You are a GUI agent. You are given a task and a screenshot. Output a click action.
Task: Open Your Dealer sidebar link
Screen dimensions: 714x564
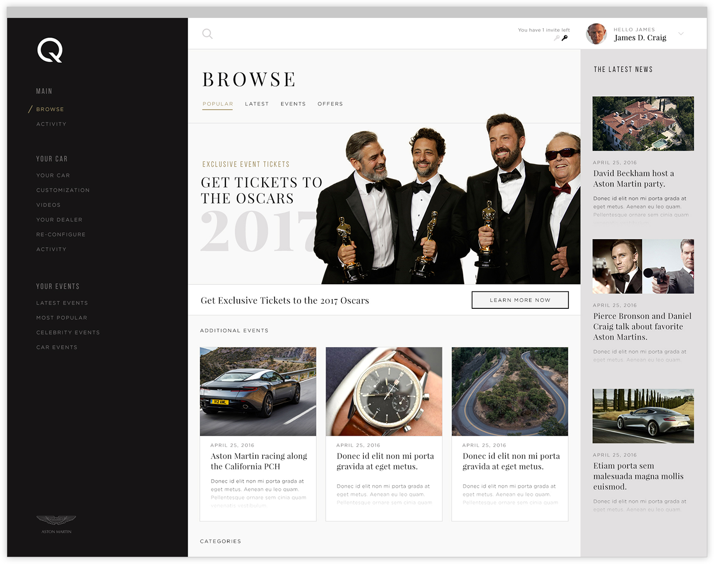click(59, 220)
